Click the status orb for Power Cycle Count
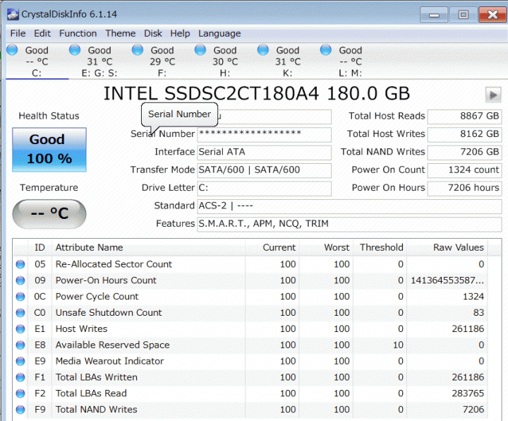508x421 pixels. coord(20,297)
